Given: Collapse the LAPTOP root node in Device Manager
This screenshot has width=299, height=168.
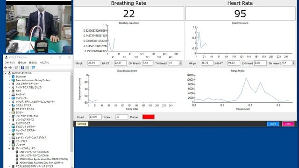Looking at the screenshot, I should pyautogui.click(x=6, y=73).
